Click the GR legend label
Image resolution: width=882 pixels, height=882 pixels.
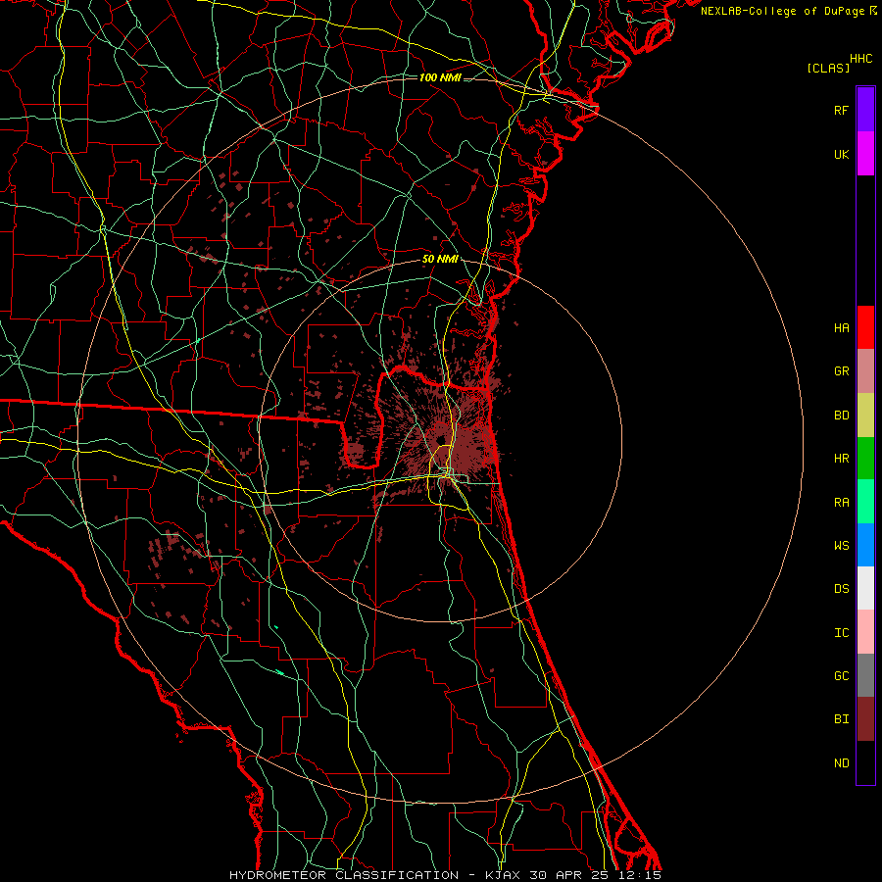pos(841,371)
